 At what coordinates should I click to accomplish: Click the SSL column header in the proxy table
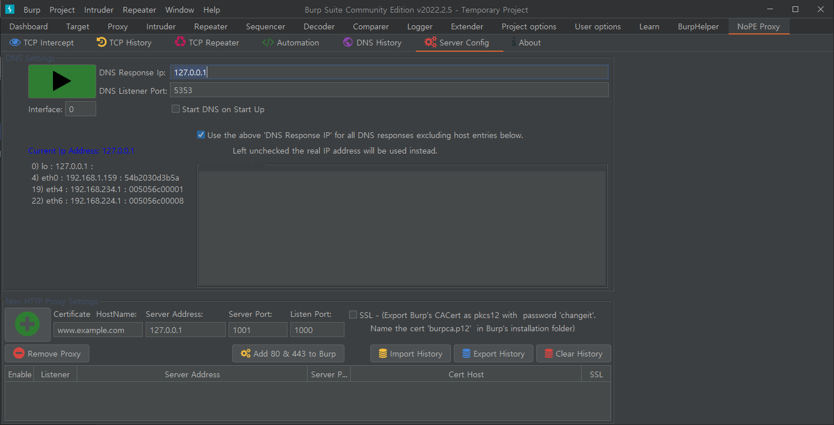tap(596, 374)
